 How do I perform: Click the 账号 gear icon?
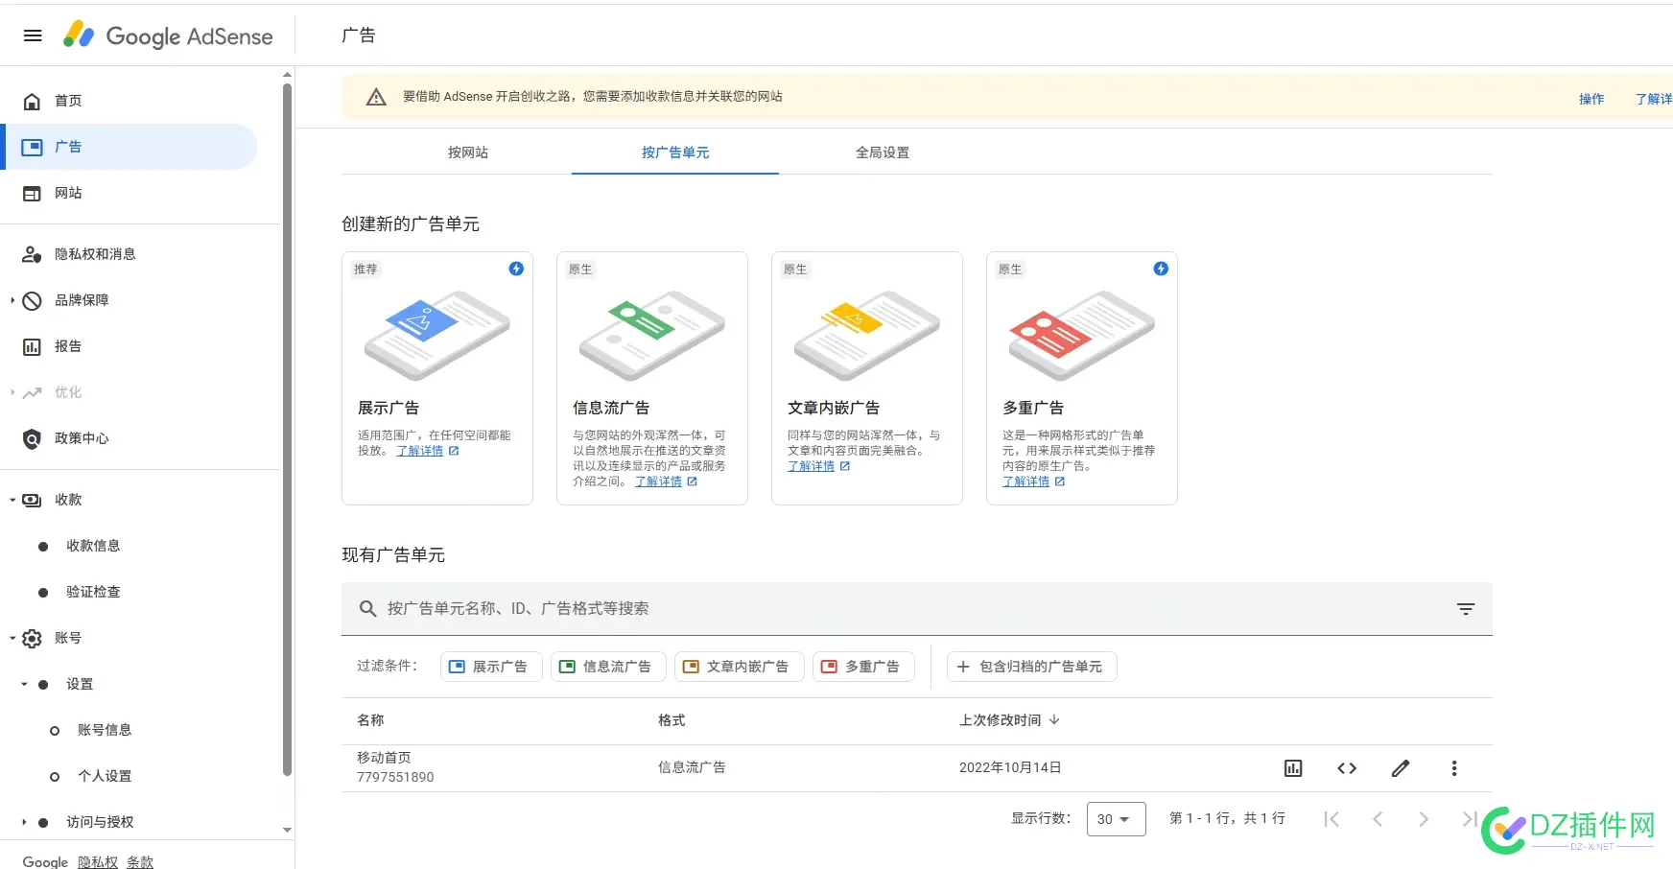point(32,638)
